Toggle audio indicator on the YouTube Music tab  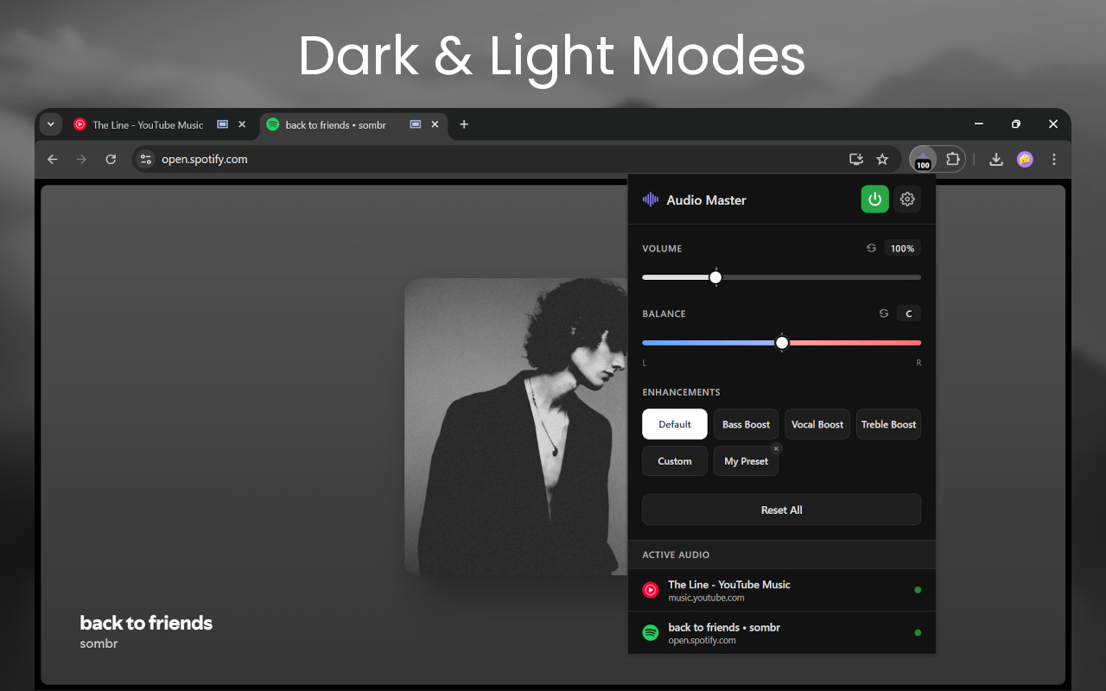pyautogui.click(x=222, y=124)
